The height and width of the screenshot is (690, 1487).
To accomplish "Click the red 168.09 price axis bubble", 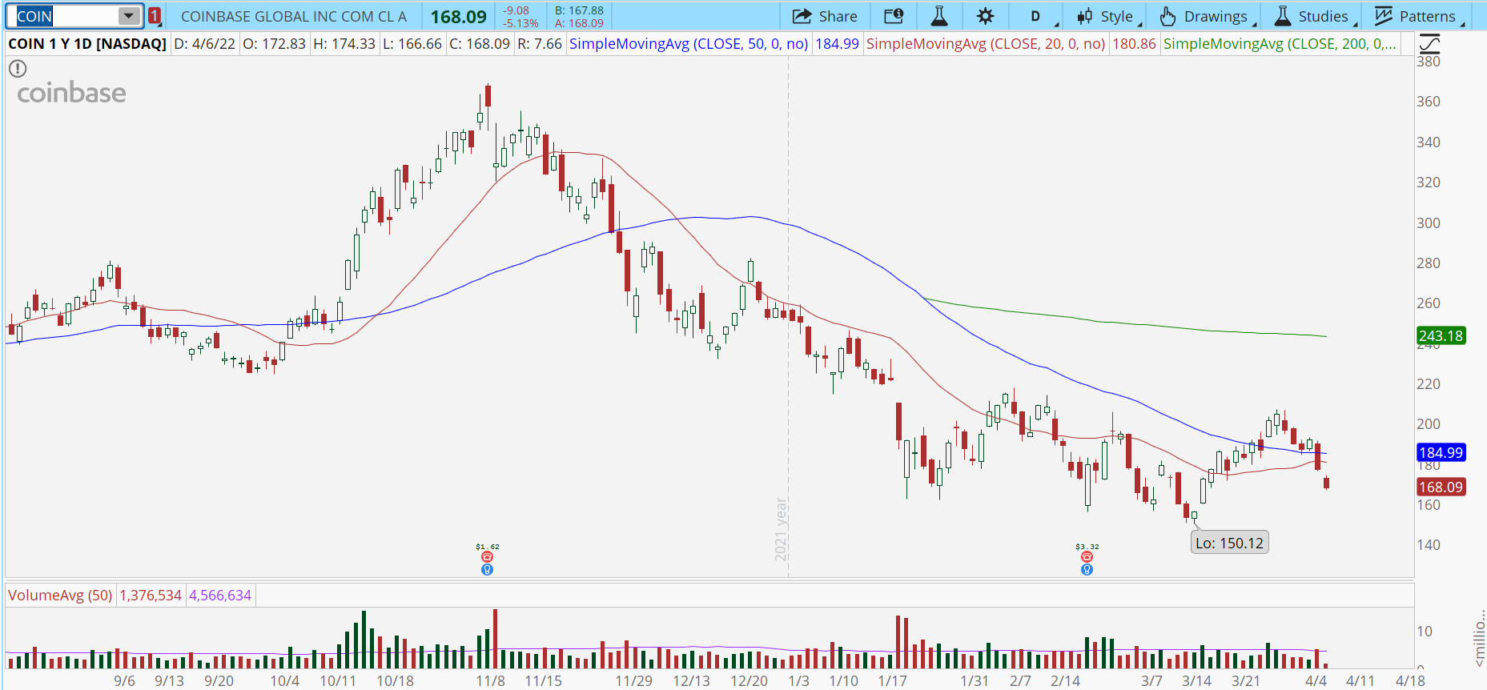I will 1441,487.
